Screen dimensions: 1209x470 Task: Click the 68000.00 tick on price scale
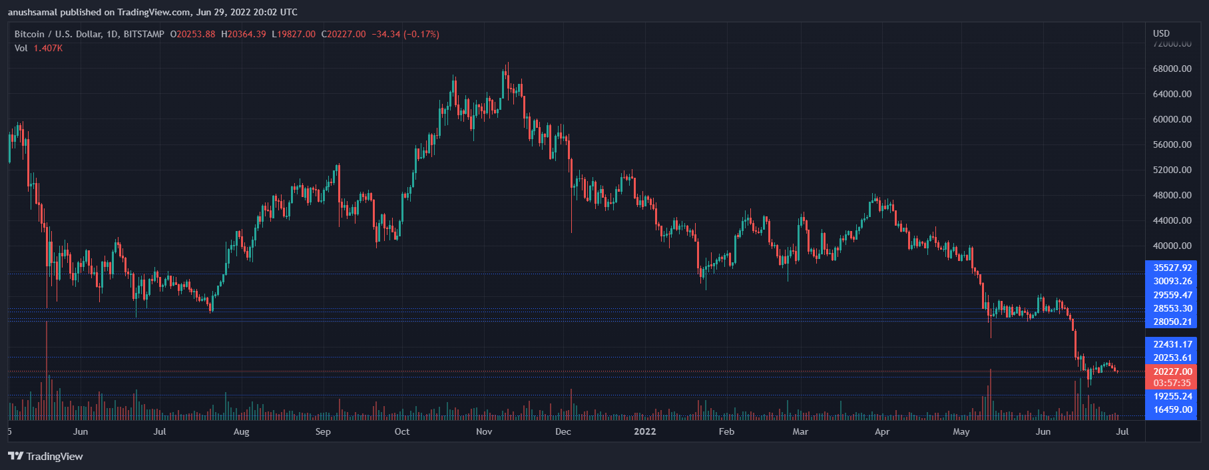[1172, 69]
